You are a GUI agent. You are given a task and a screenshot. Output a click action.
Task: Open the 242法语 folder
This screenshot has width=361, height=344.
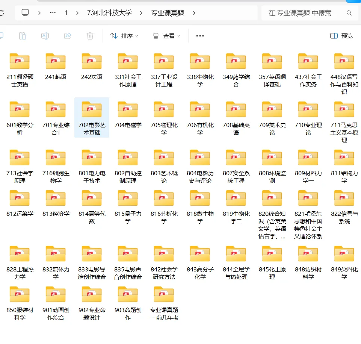(92, 67)
